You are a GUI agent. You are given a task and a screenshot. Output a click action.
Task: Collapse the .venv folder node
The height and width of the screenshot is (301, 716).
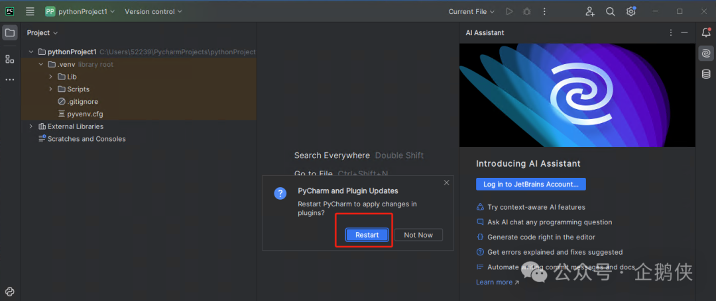point(40,64)
